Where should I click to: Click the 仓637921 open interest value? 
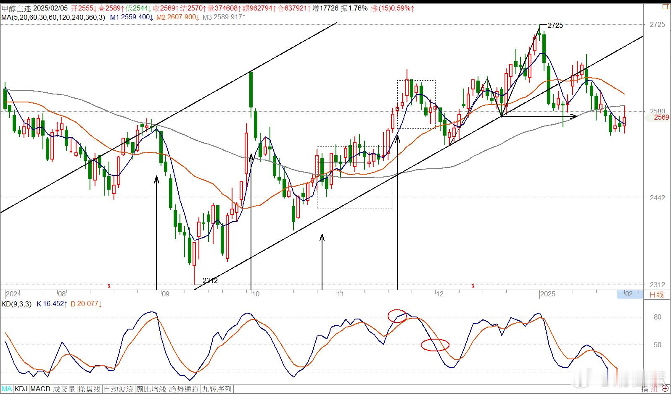pos(294,8)
